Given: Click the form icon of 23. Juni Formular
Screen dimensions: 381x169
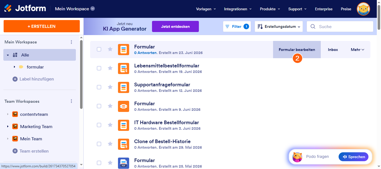Looking at the screenshot, I should point(124,50).
